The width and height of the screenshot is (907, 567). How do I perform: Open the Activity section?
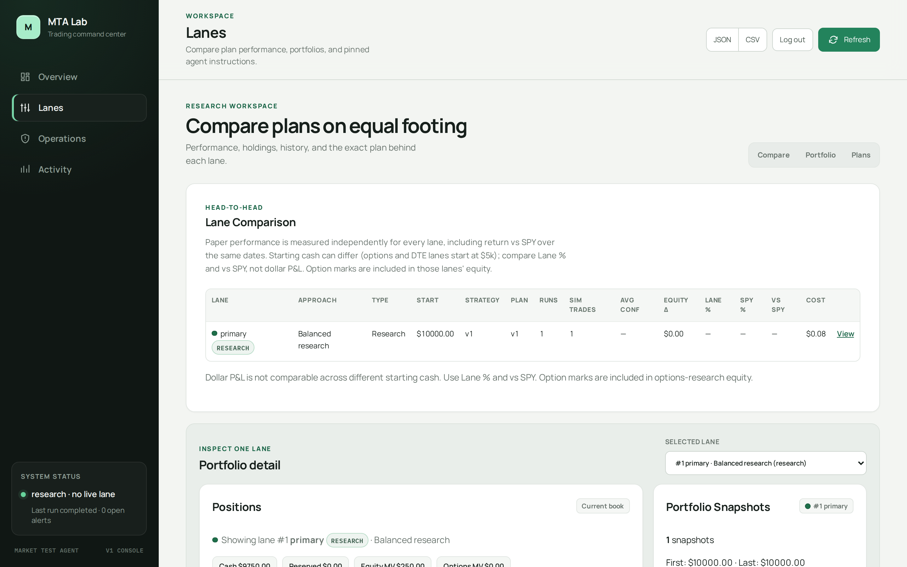(79, 169)
